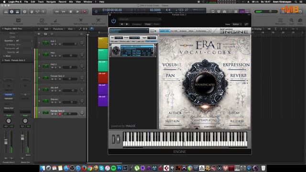Click the Fast Forward transport button

64,11
